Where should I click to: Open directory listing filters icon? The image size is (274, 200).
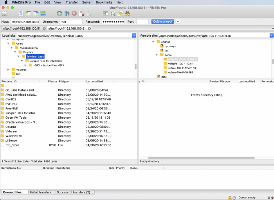coord(105,13)
